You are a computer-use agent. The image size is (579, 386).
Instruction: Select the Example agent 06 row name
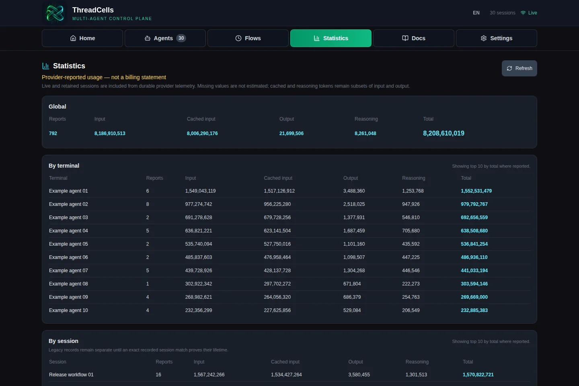pos(68,257)
